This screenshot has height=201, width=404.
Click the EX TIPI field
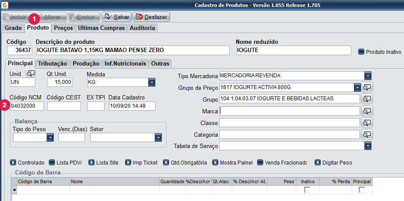(96, 106)
